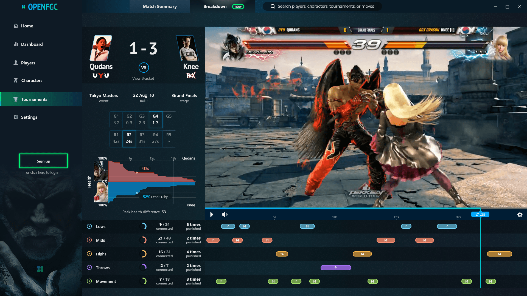Click the four-leaf logo at sidebar bottom
The image size is (527, 296).
[x=40, y=269]
